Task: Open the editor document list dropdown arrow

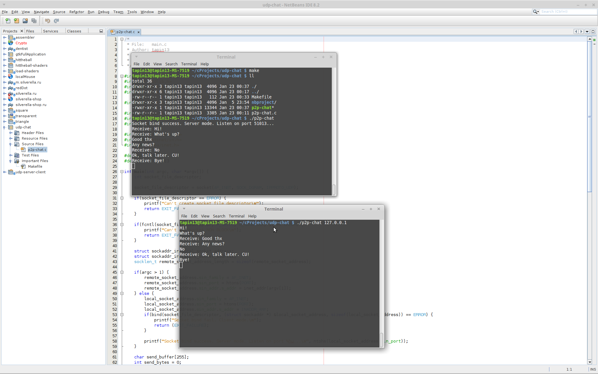Action: coord(587,31)
